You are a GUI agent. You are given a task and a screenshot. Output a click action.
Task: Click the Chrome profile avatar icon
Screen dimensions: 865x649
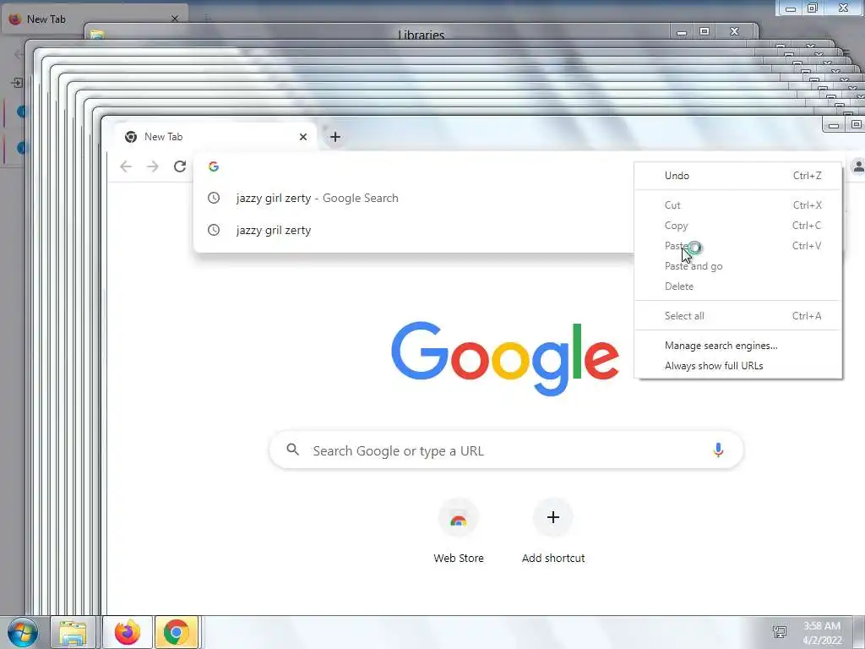pos(858,166)
